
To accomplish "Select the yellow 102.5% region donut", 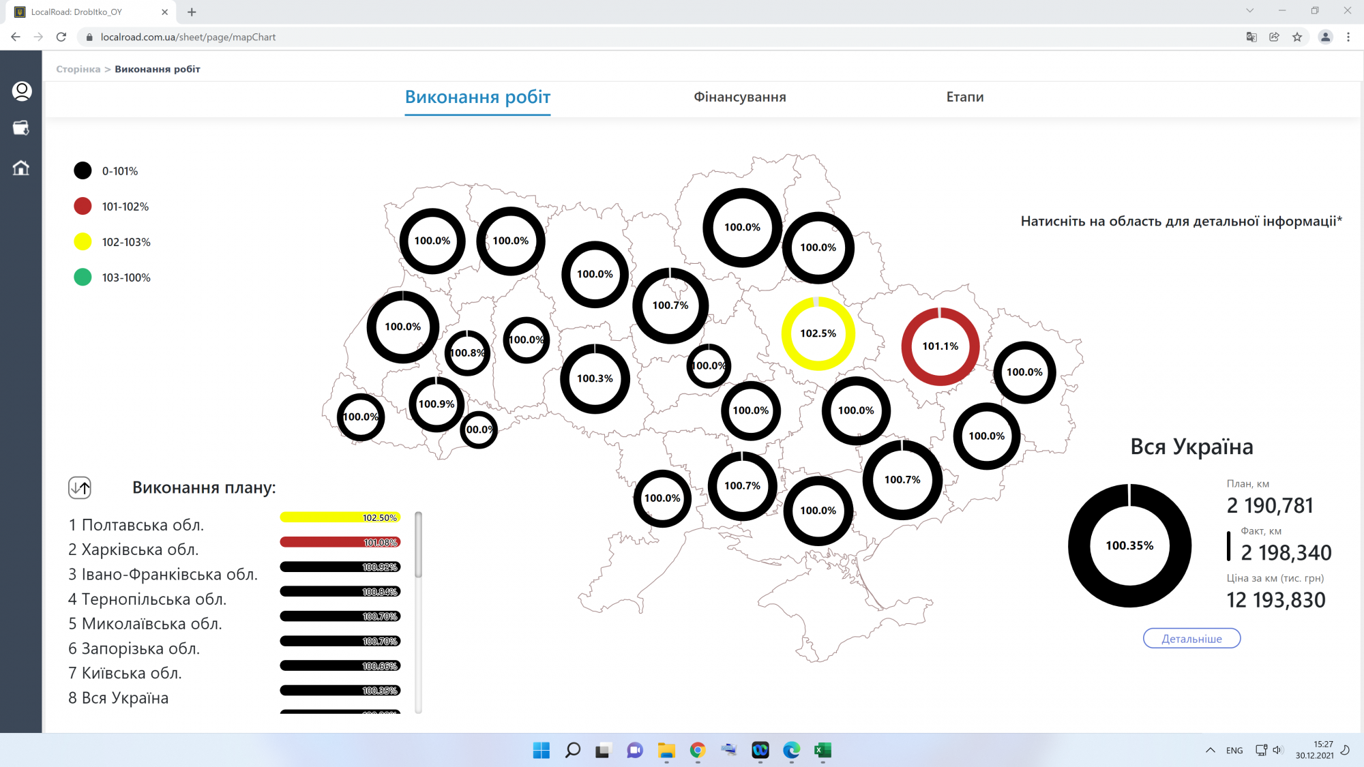I will tap(818, 333).
